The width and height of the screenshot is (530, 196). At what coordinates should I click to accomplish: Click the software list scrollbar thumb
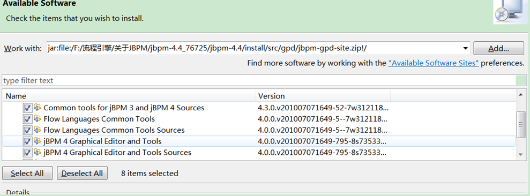(x=521, y=124)
